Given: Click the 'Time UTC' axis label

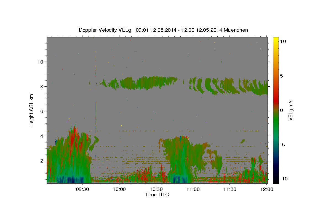Looking at the screenshot, I should point(157,195).
